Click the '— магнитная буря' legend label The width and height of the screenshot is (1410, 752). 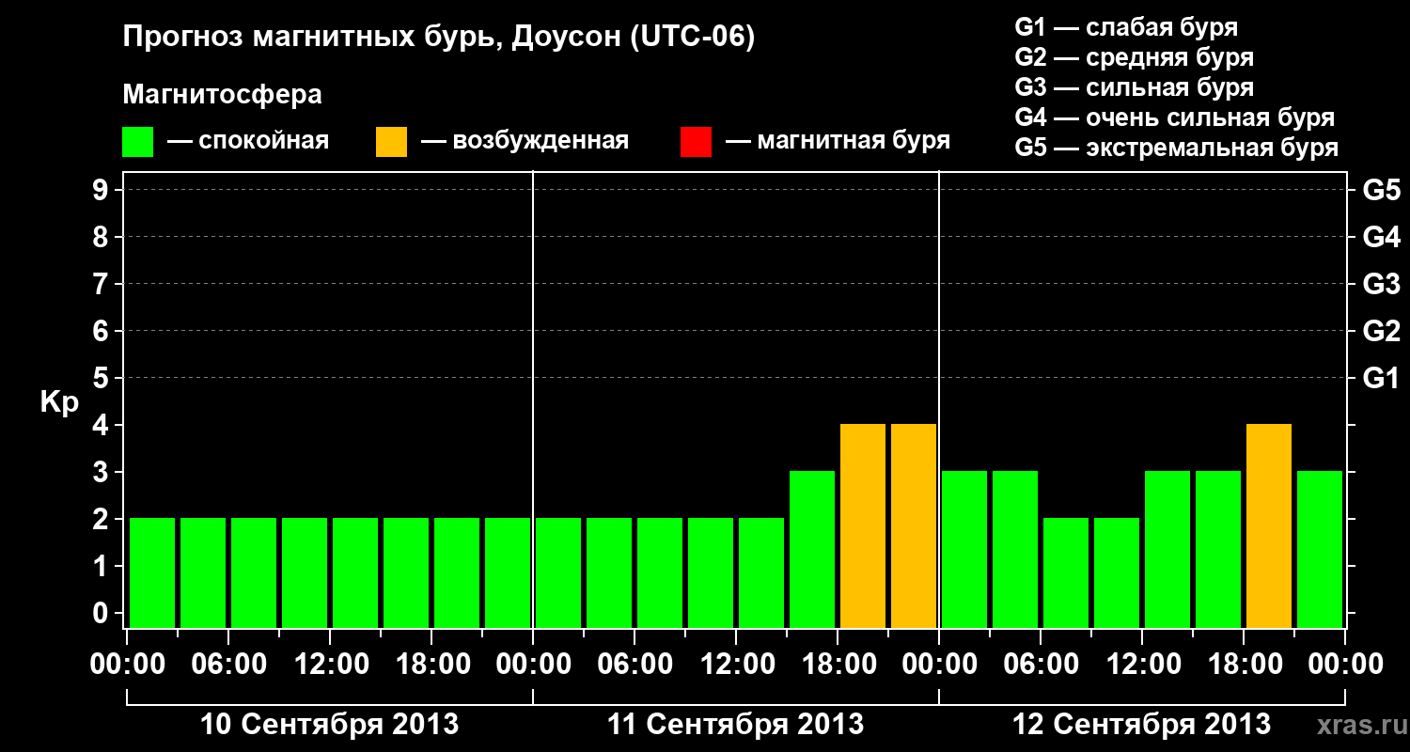838,141
